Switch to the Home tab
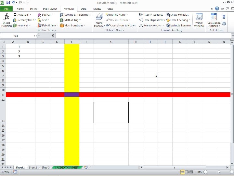 click(20, 9)
